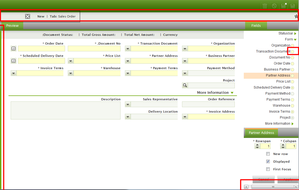The width and height of the screenshot is (299, 190).
Task: Open the Order Date calendar picker icon
Action: [14, 49]
